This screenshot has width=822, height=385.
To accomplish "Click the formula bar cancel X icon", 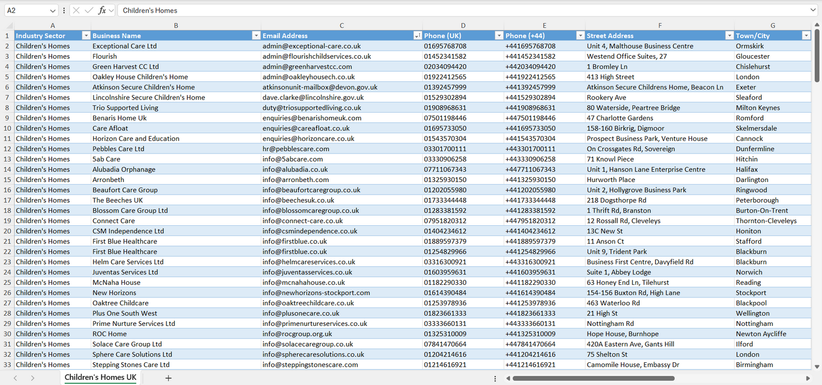I will click(x=76, y=10).
